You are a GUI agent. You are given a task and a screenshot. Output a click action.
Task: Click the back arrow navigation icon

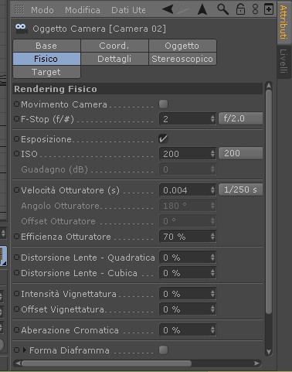pos(168,9)
